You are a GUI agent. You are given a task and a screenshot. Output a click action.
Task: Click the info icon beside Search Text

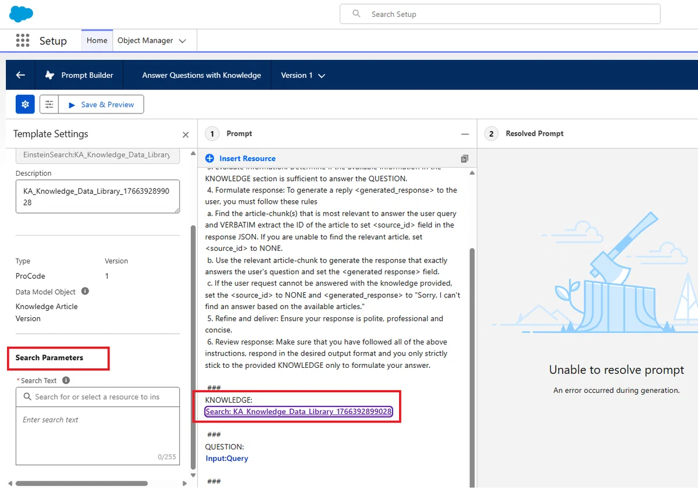66,380
